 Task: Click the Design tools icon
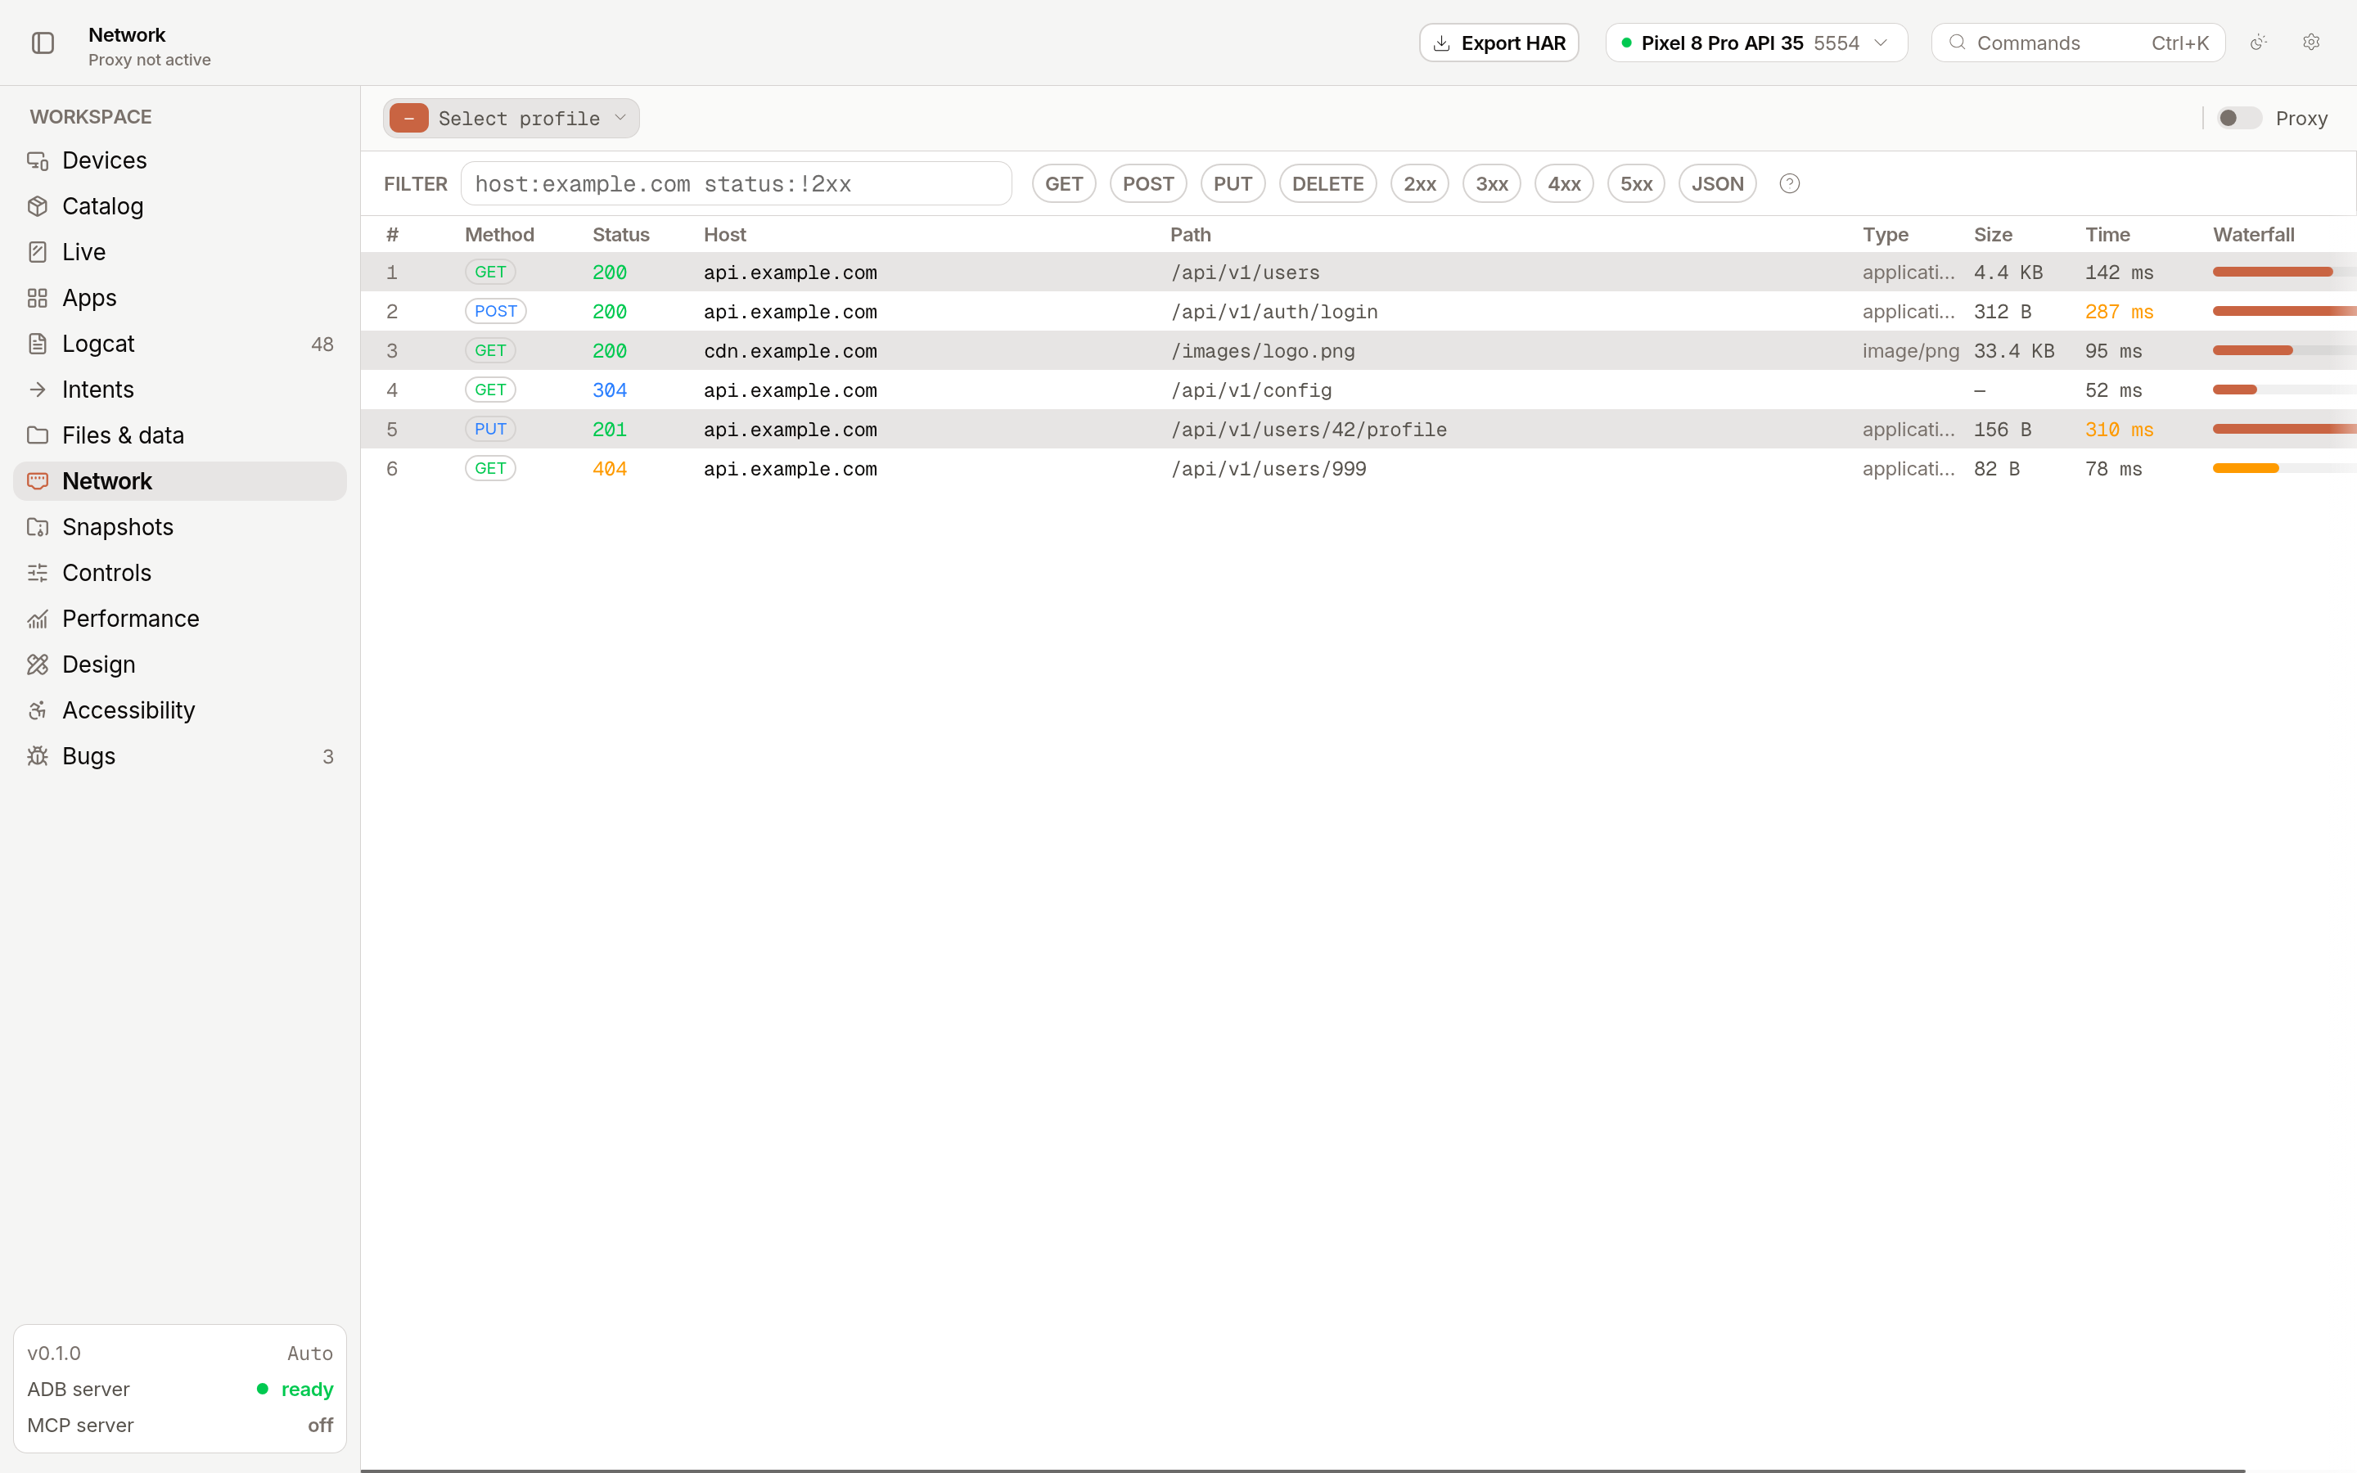tap(38, 664)
